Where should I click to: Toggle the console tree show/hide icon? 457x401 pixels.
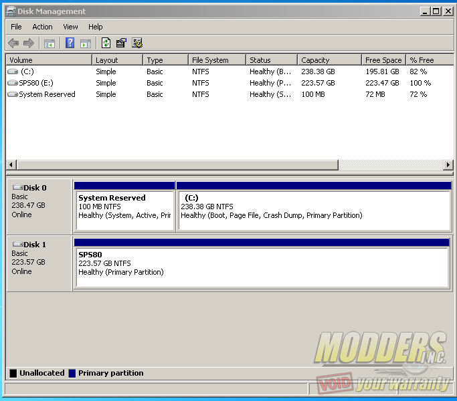pyautogui.click(x=50, y=43)
